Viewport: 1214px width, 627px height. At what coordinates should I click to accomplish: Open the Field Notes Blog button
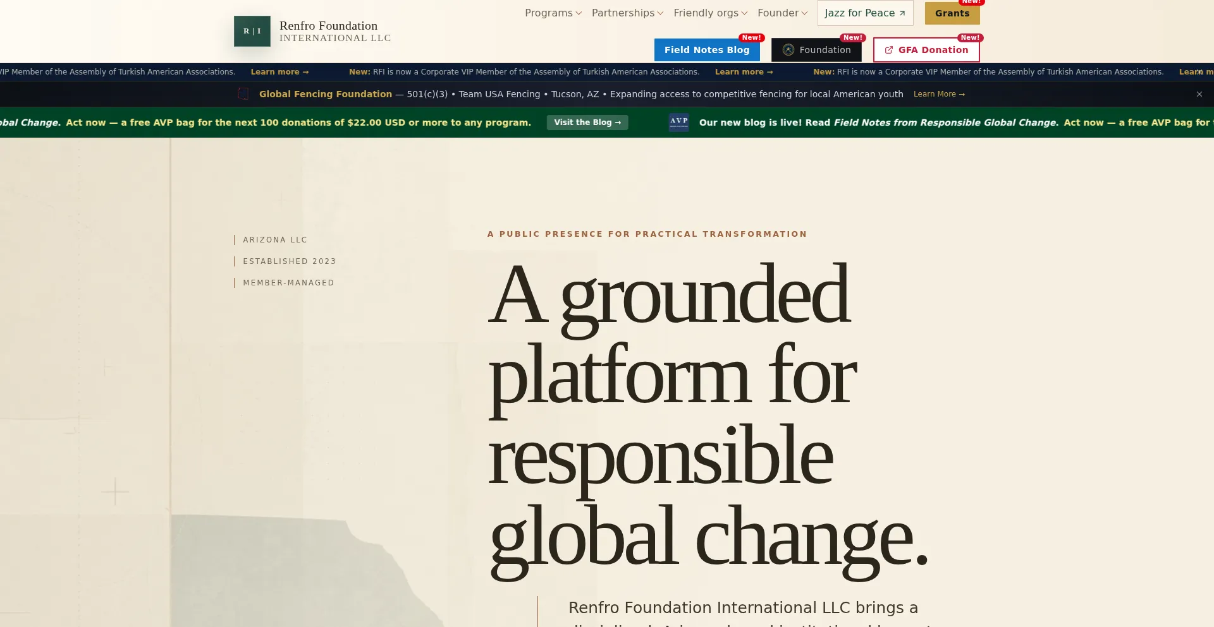click(707, 50)
